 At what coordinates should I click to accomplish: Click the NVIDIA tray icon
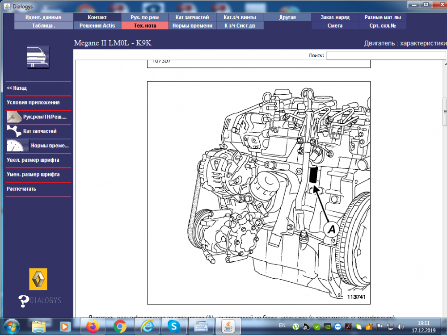[327, 327]
